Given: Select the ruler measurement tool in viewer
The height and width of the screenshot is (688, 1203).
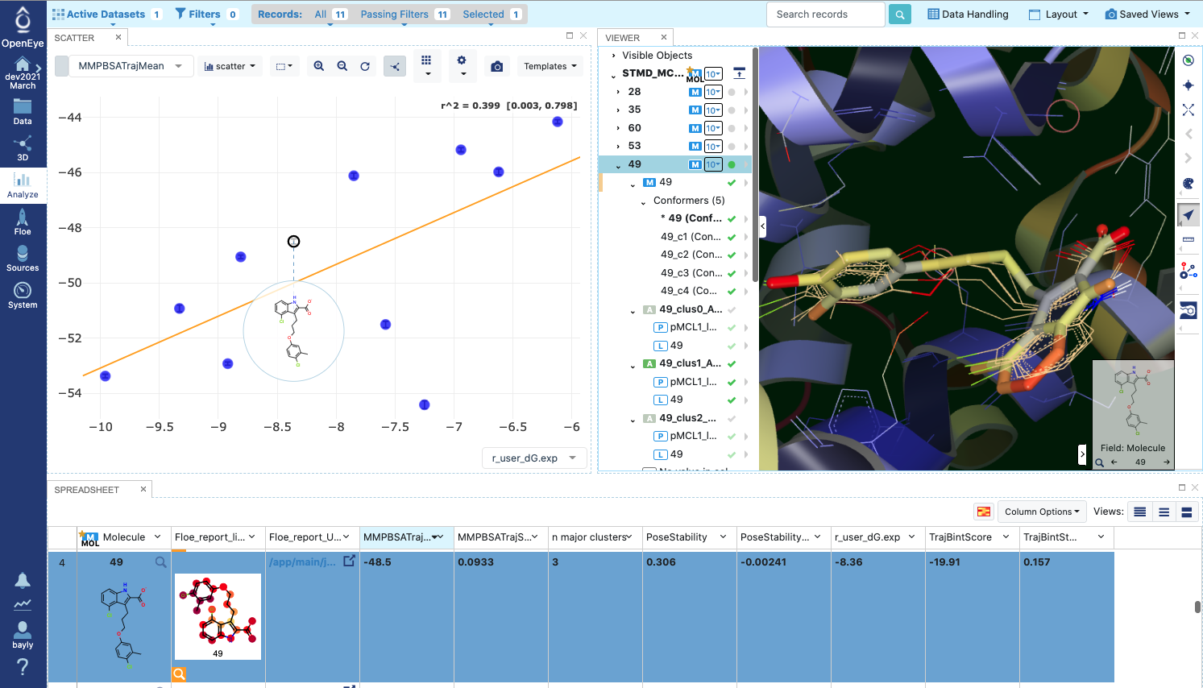Looking at the screenshot, I should click(x=1188, y=239).
